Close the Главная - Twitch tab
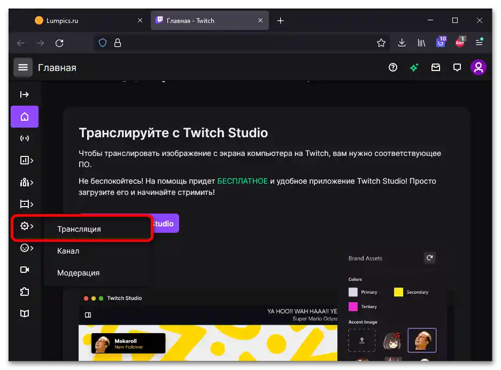Screen dimensions: 501x370 [x=260, y=20]
